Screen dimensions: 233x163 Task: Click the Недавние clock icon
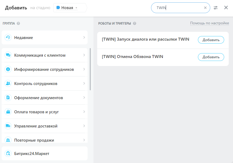(8, 37)
